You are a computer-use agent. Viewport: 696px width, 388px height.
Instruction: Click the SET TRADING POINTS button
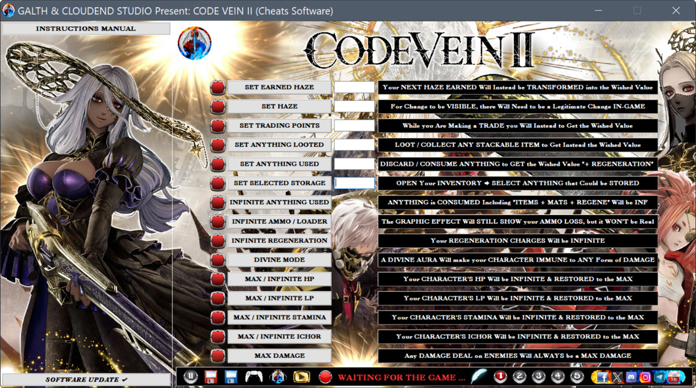[279, 125]
